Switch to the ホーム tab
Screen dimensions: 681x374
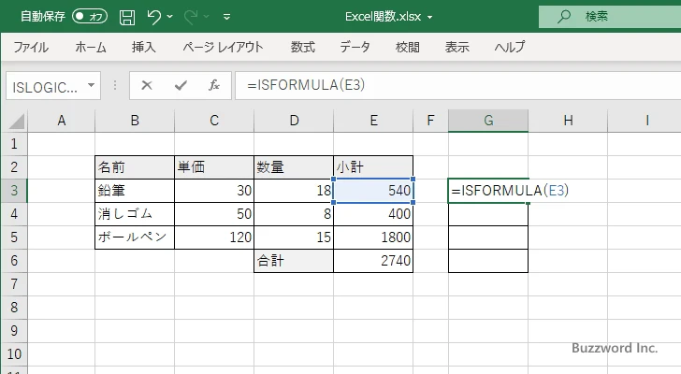coord(91,47)
